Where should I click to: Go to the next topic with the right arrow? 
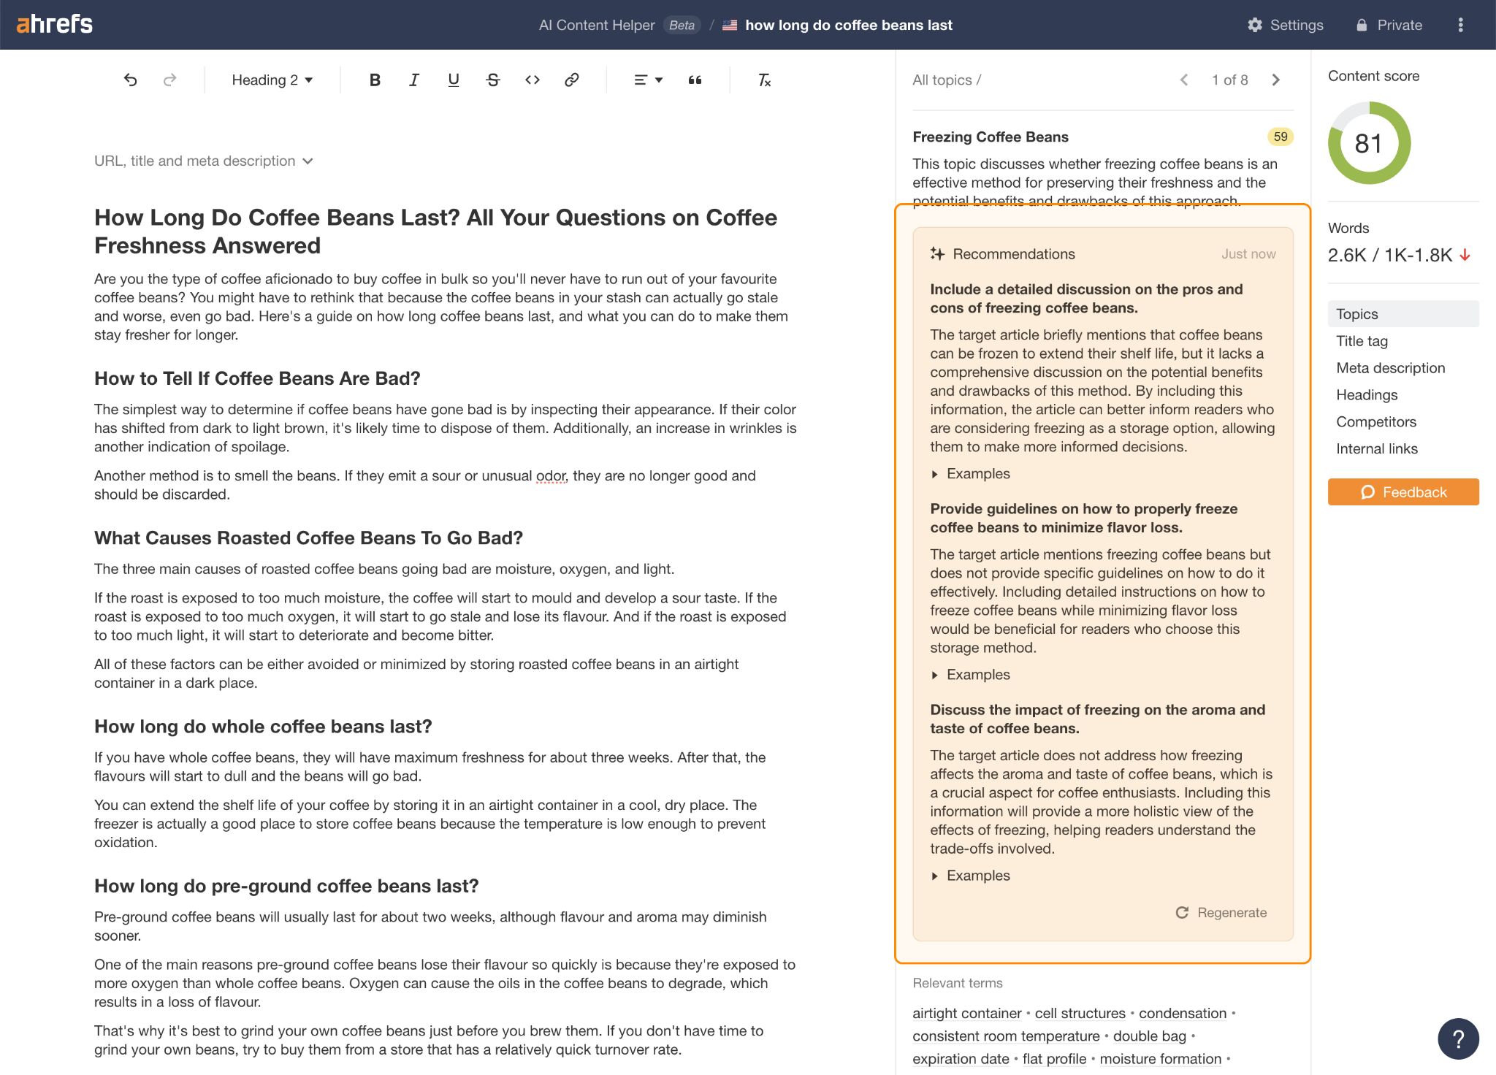pyautogui.click(x=1275, y=80)
